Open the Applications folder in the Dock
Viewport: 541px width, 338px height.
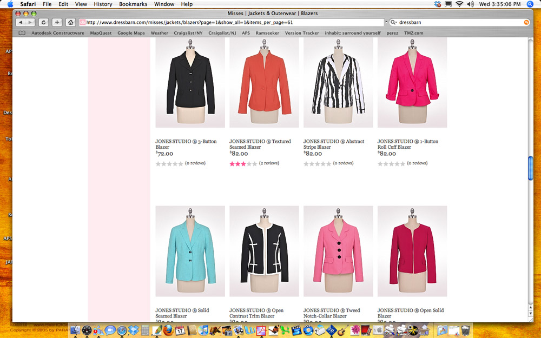point(442,330)
